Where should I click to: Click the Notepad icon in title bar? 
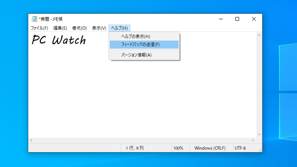34,19
